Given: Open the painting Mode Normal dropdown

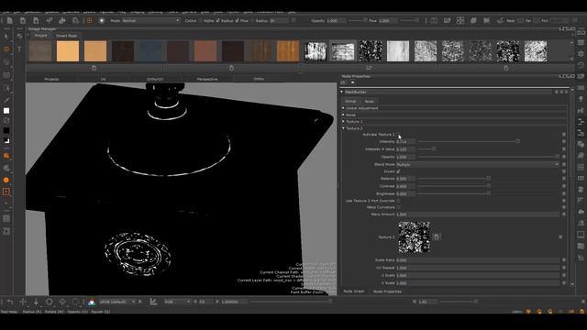Looking at the screenshot, I should [150, 20].
